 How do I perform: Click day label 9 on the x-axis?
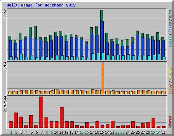click(x=52, y=132)
